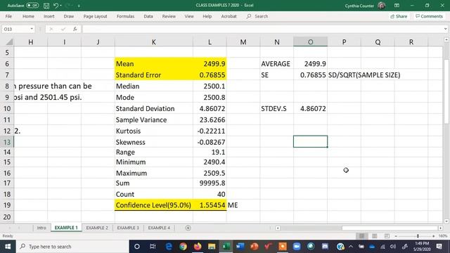Click the Confidence Level(95.0%) cell
This screenshot has width=450, height=253.
pyautogui.click(x=154, y=205)
